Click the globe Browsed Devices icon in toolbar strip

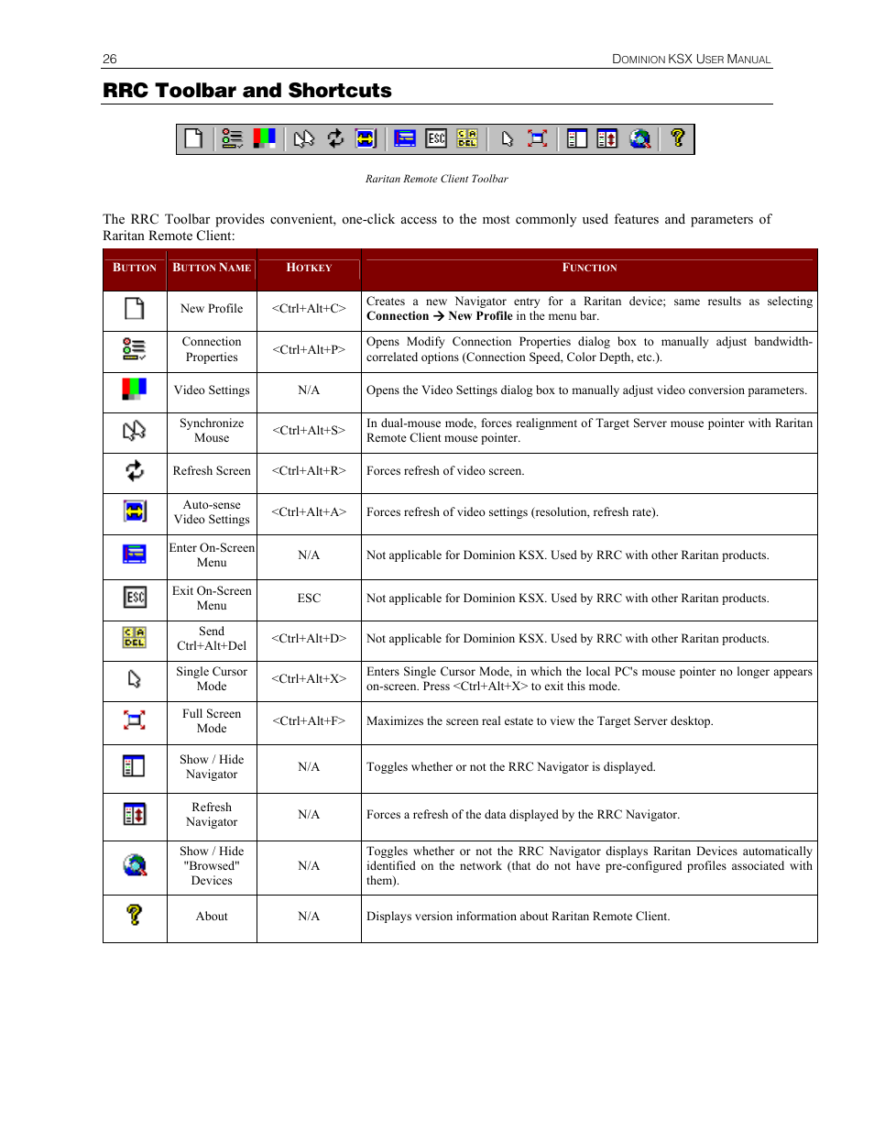tap(639, 138)
